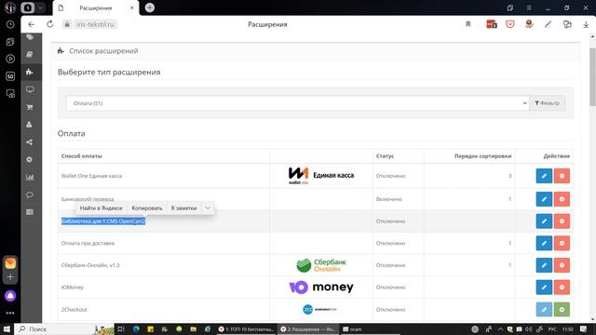Add panel item with plus icon in side panel

pyautogui.click(x=10, y=277)
